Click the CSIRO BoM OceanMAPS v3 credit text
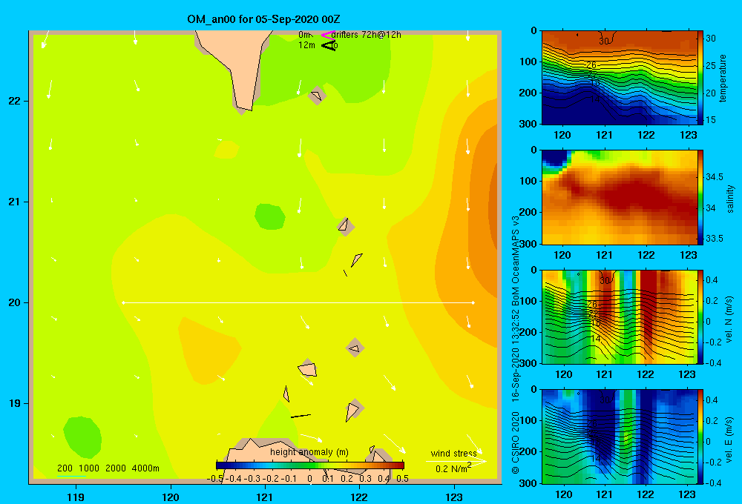This screenshot has height=504, width=742. coord(516,344)
